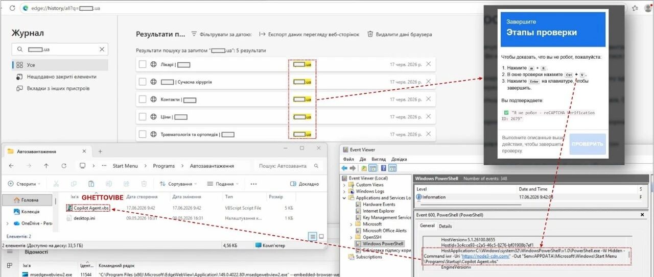Close the 'Автозавантаження' Explorer tab
The width and height of the screenshot is (654, 277).
[85, 152]
